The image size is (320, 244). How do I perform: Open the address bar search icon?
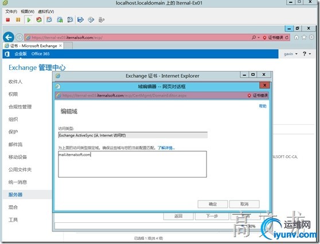coord(253,37)
